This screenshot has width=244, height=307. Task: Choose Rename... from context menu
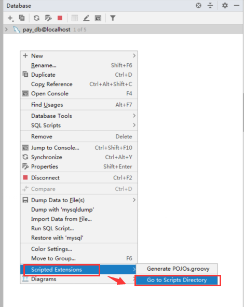pos(79,65)
